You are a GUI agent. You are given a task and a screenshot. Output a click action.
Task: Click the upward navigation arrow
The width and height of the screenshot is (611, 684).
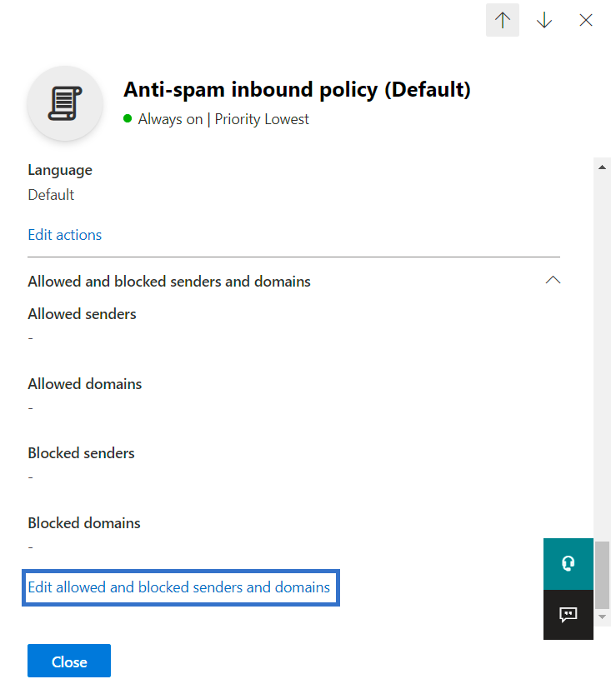click(x=502, y=19)
